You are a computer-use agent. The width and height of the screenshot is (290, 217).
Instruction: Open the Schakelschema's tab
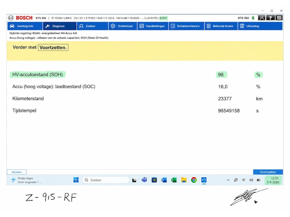(186, 26)
